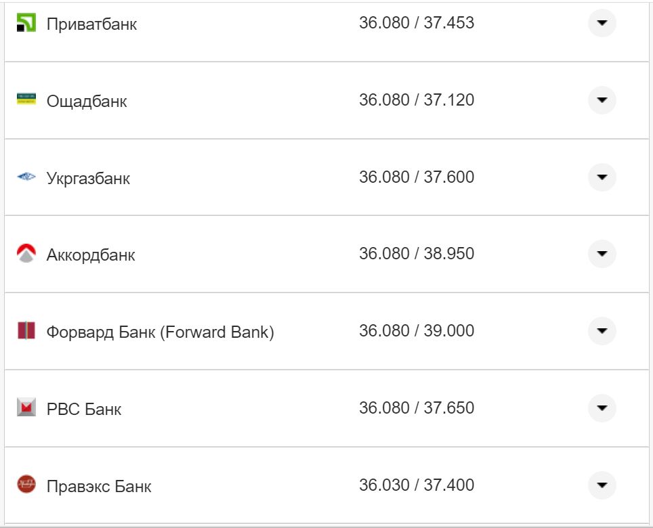This screenshot has height=528, width=653.
Task: Open the Ощадбанк bank name link
Action: 87,102
